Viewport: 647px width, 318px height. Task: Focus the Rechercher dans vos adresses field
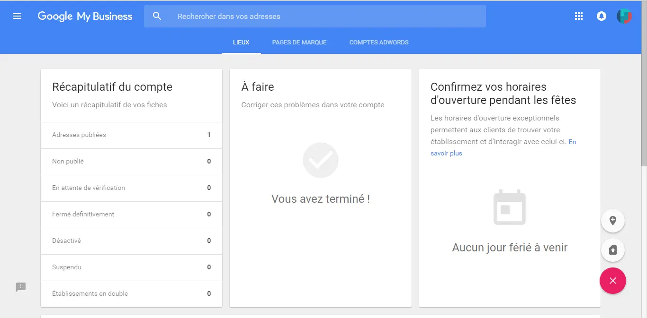pos(315,16)
